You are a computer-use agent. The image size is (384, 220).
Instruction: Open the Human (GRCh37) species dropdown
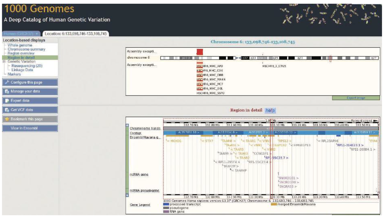[x=21, y=34]
